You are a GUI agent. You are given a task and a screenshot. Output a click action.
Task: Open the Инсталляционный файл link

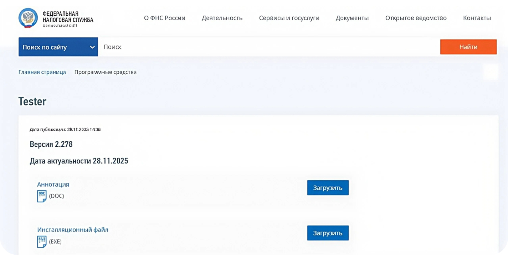pyautogui.click(x=73, y=230)
